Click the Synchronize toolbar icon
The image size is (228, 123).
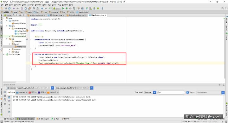click(9, 9)
